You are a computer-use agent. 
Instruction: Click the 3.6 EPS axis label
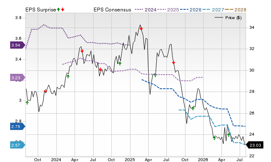click(x=18, y=39)
